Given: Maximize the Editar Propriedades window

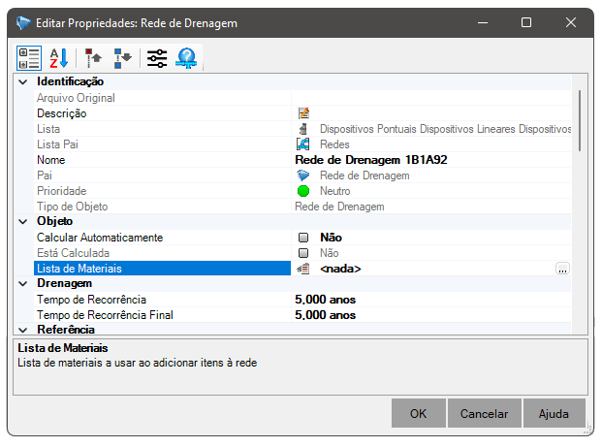Looking at the screenshot, I should 526,22.
